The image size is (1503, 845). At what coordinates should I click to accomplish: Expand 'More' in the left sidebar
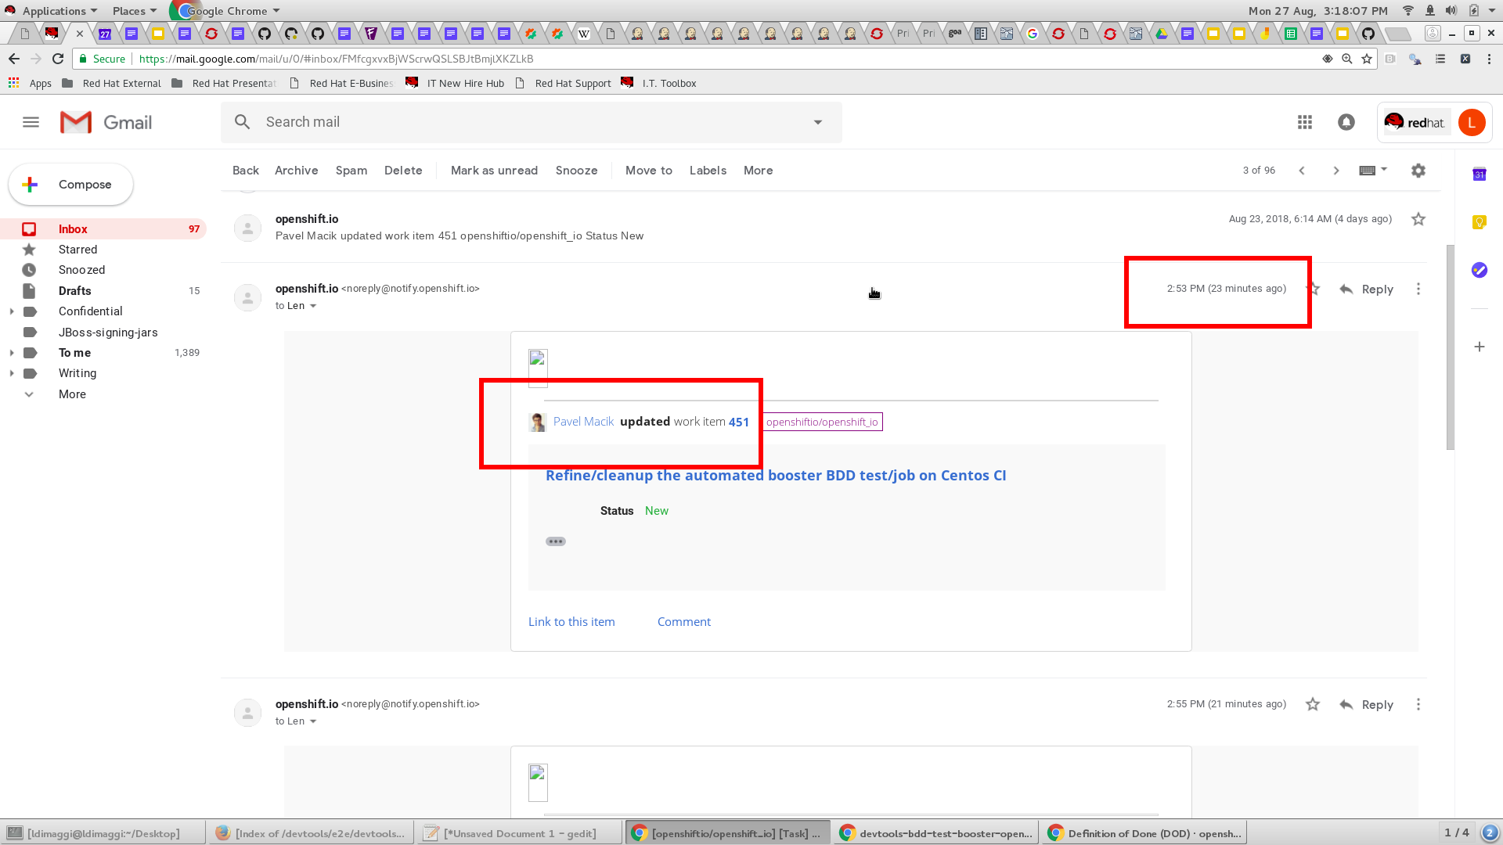(72, 394)
